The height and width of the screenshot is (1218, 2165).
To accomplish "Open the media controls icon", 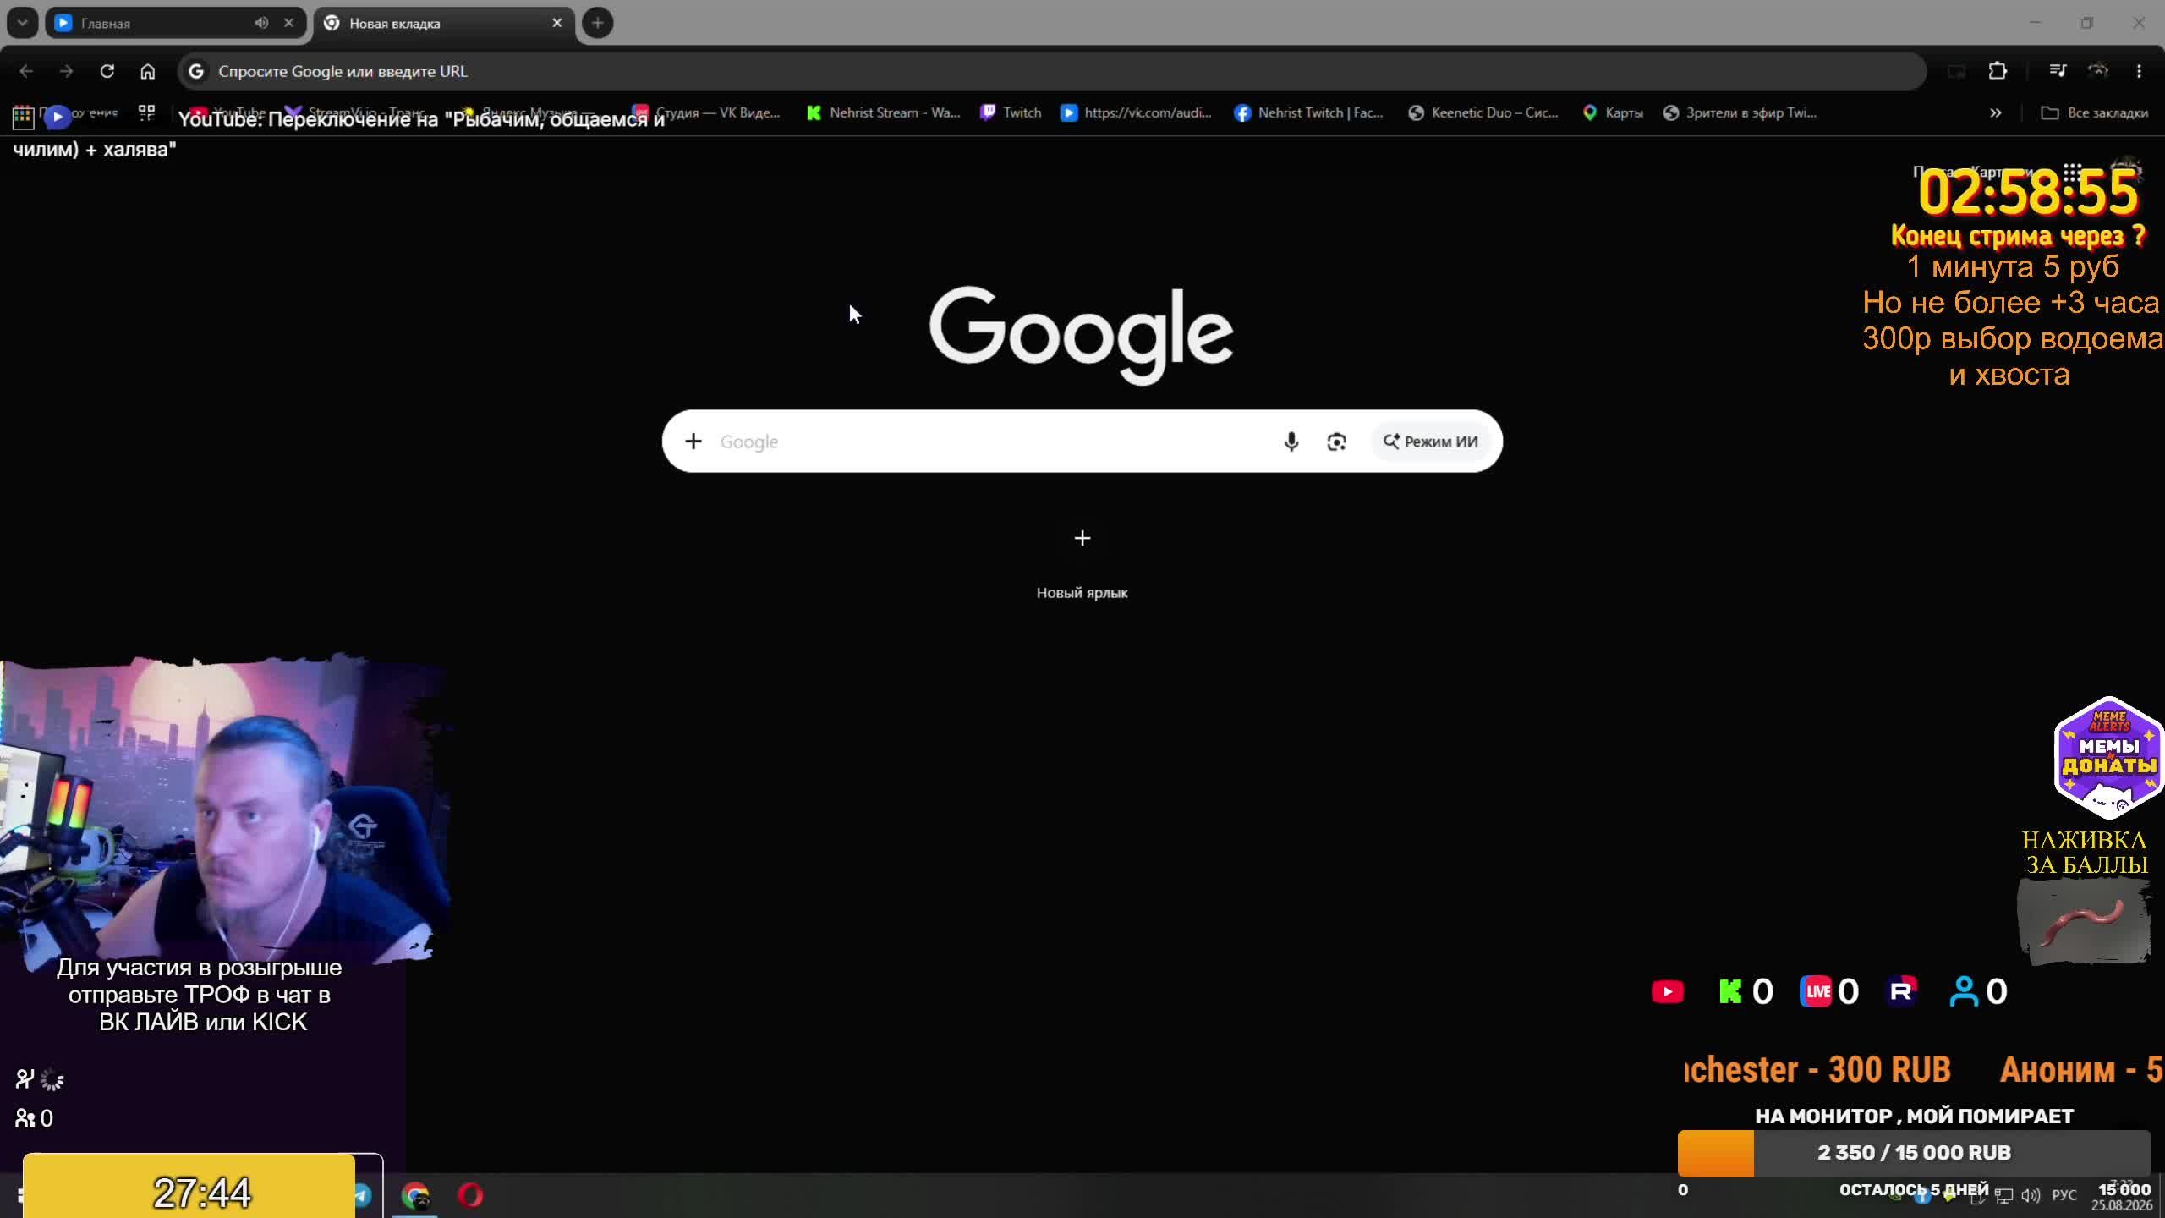I will [2058, 71].
